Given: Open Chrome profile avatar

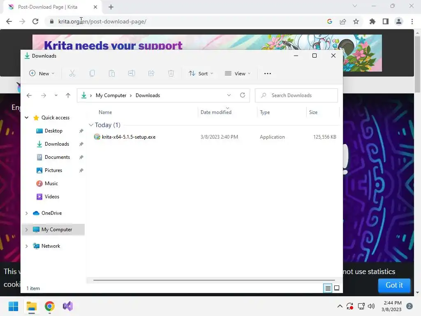Looking at the screenshot, I should pos(399,21).
